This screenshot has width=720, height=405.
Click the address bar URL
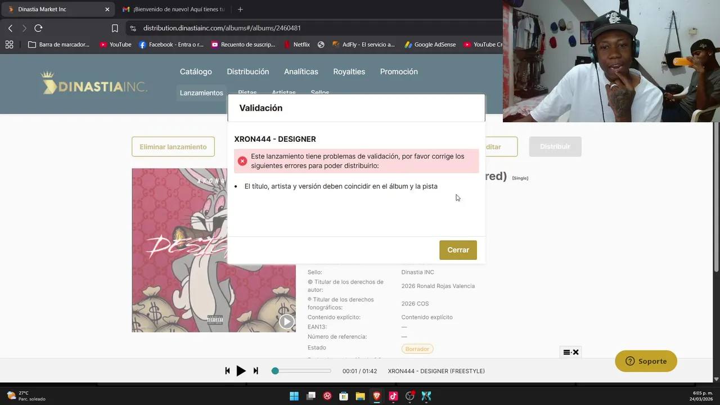point(222,28)
